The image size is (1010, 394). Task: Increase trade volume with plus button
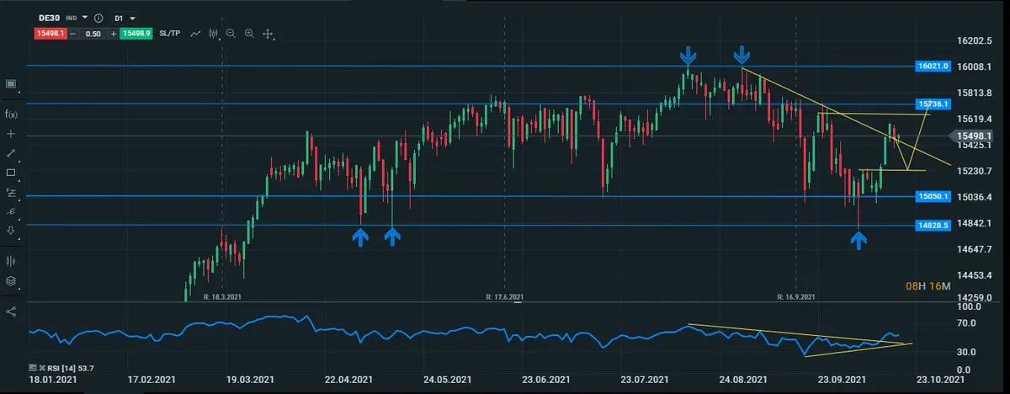[x=114, y=34]
